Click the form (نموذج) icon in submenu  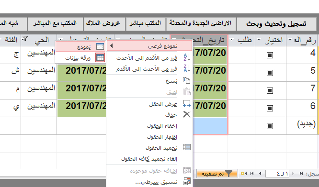(x=100, y=47)
